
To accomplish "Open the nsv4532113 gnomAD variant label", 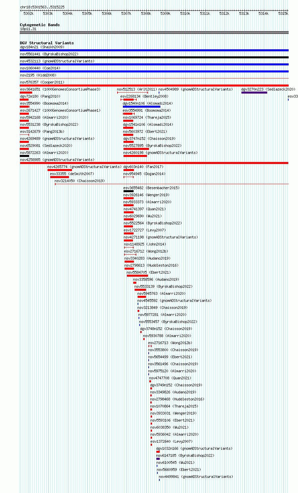I will pyautogui.click(x=57, y=61).
